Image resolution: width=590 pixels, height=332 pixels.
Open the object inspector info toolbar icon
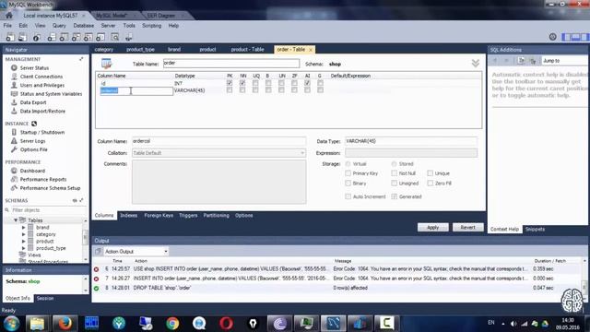click(x=37, y=37)
